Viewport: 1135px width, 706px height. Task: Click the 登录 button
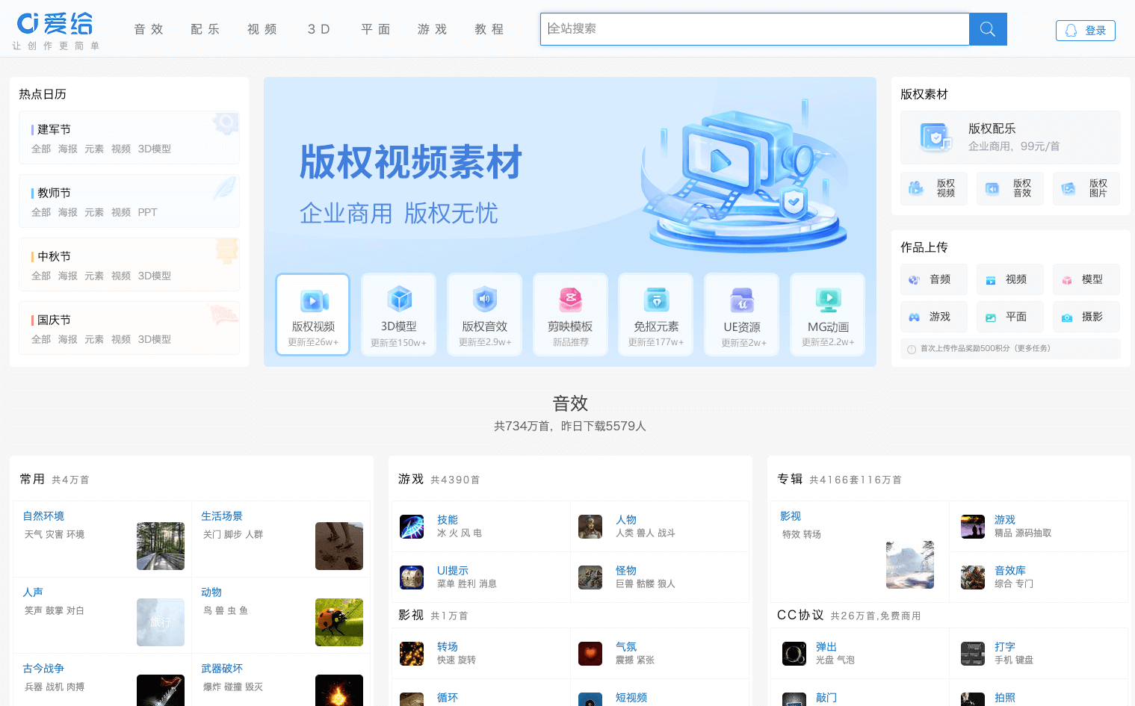click(1085, 30)
